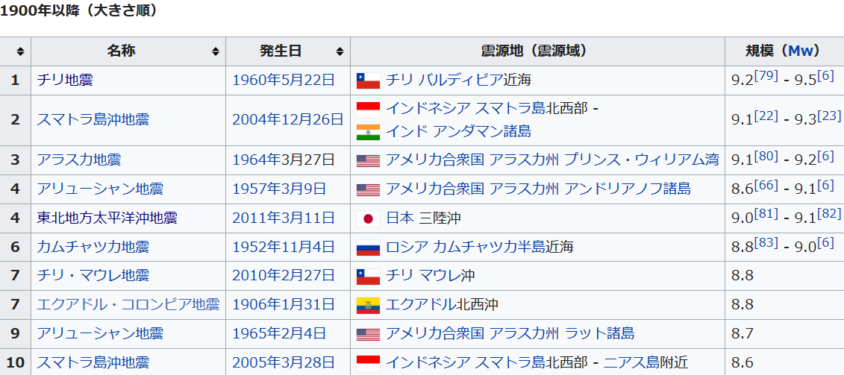Click date 2011年3月11日
The width and height of the screenshot is (844, 375).
[283, 218]
